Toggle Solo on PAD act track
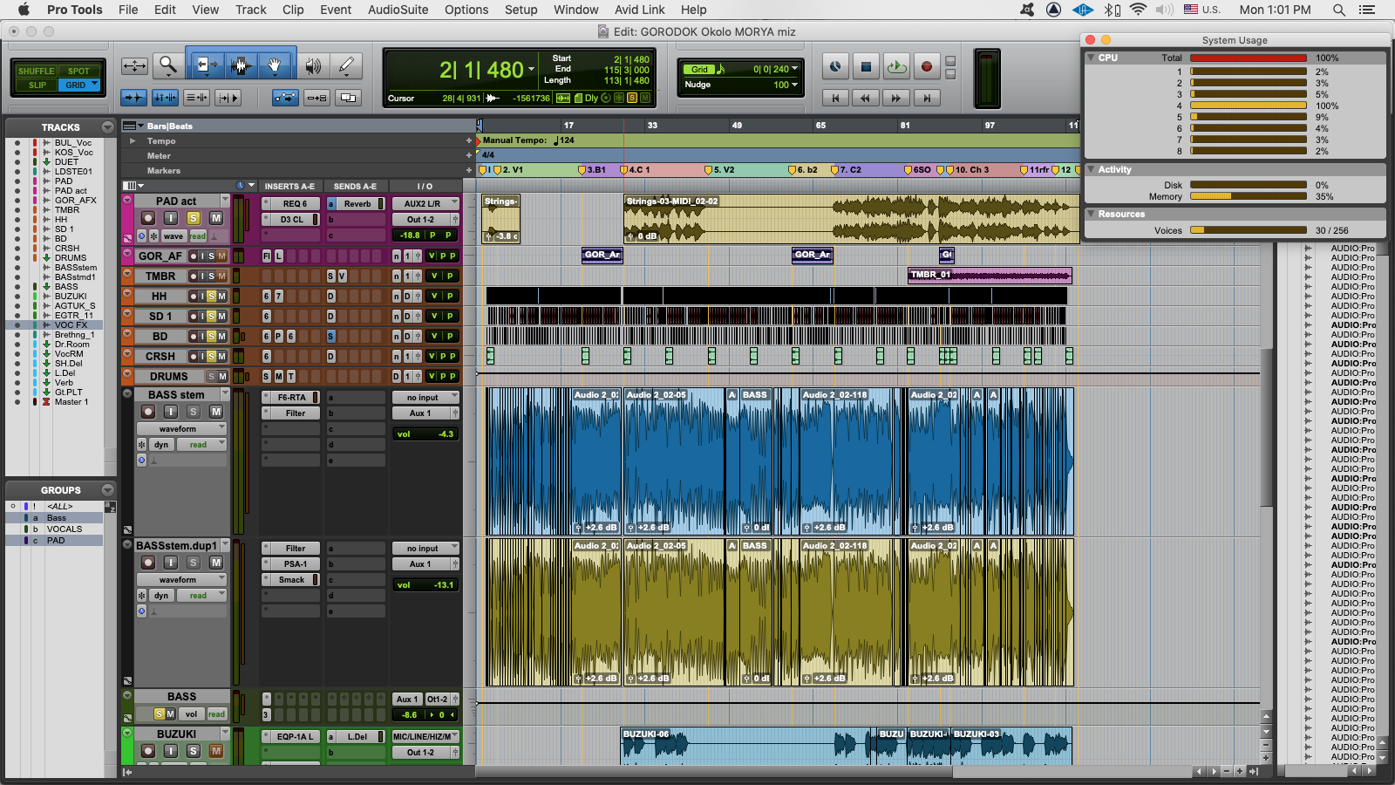 tap(194, 218)
